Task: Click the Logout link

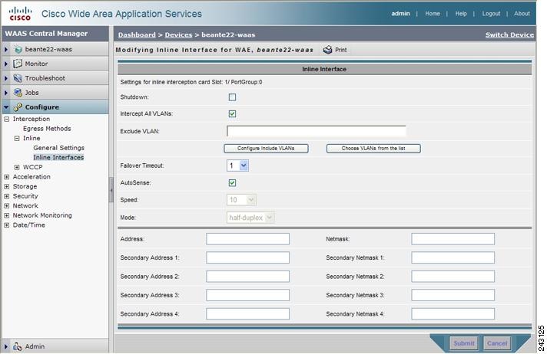Action: pos(491,14)
